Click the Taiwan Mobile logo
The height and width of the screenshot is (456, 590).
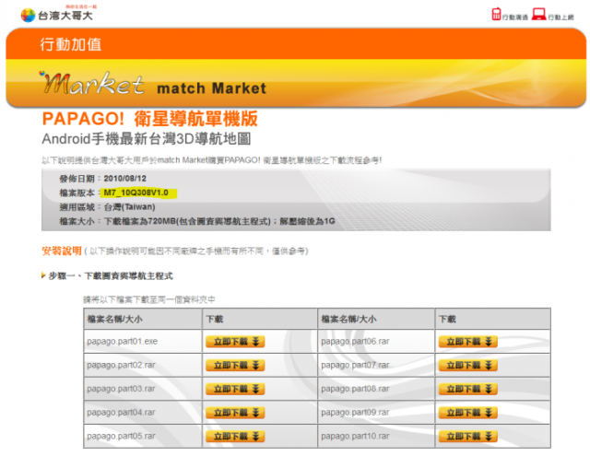57,15
